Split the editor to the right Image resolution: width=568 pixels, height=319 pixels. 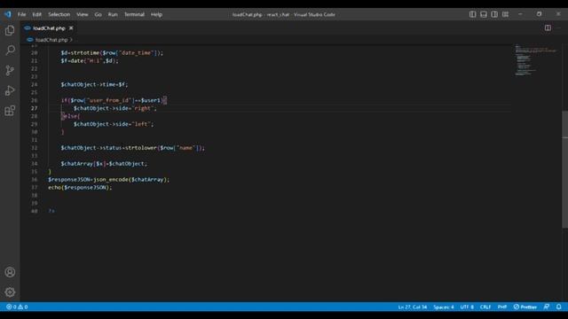548,27
